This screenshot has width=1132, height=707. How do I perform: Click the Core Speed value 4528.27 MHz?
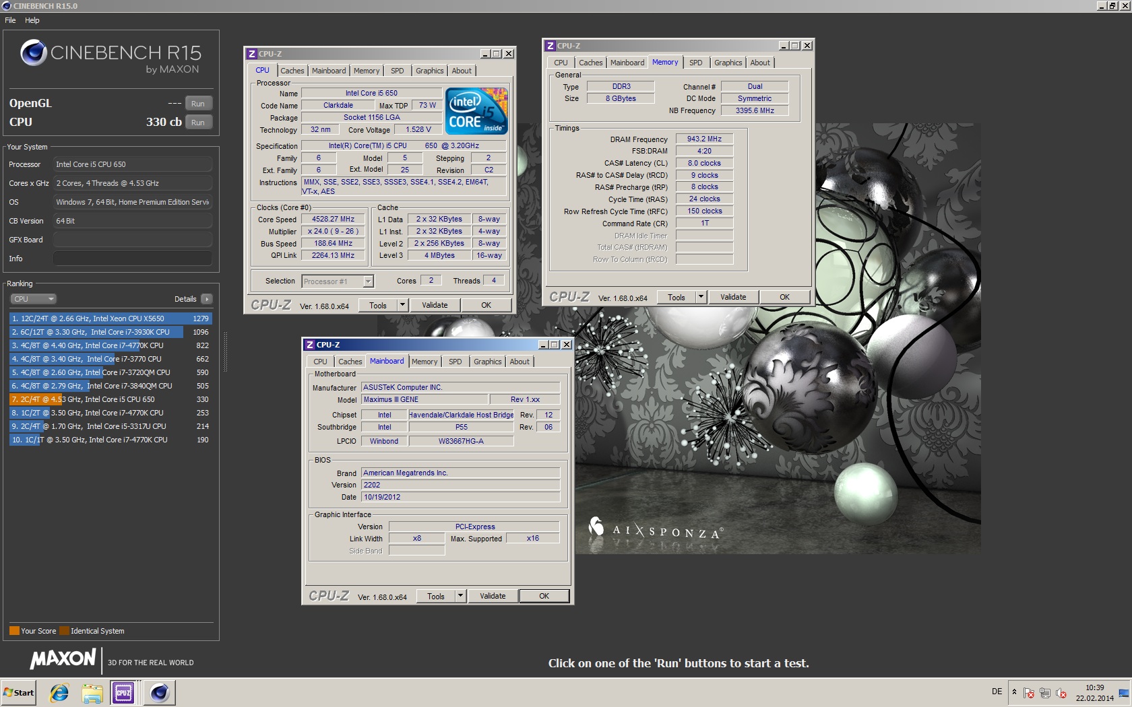pyautogui.click(x=333, y=220)
